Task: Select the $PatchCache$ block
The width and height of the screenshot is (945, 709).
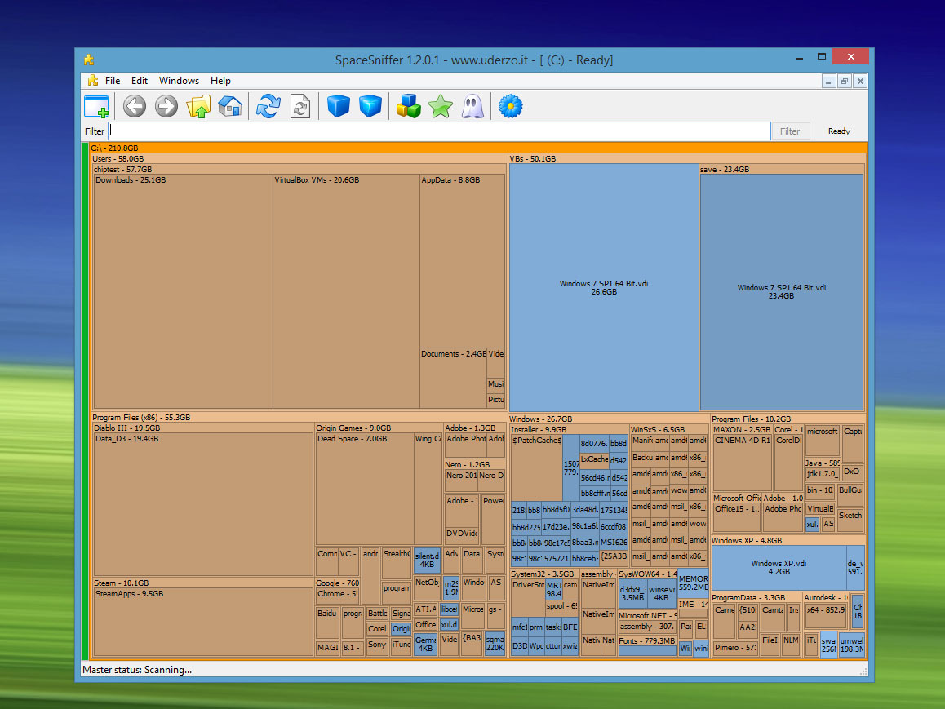Action: [x=536, y=467]
